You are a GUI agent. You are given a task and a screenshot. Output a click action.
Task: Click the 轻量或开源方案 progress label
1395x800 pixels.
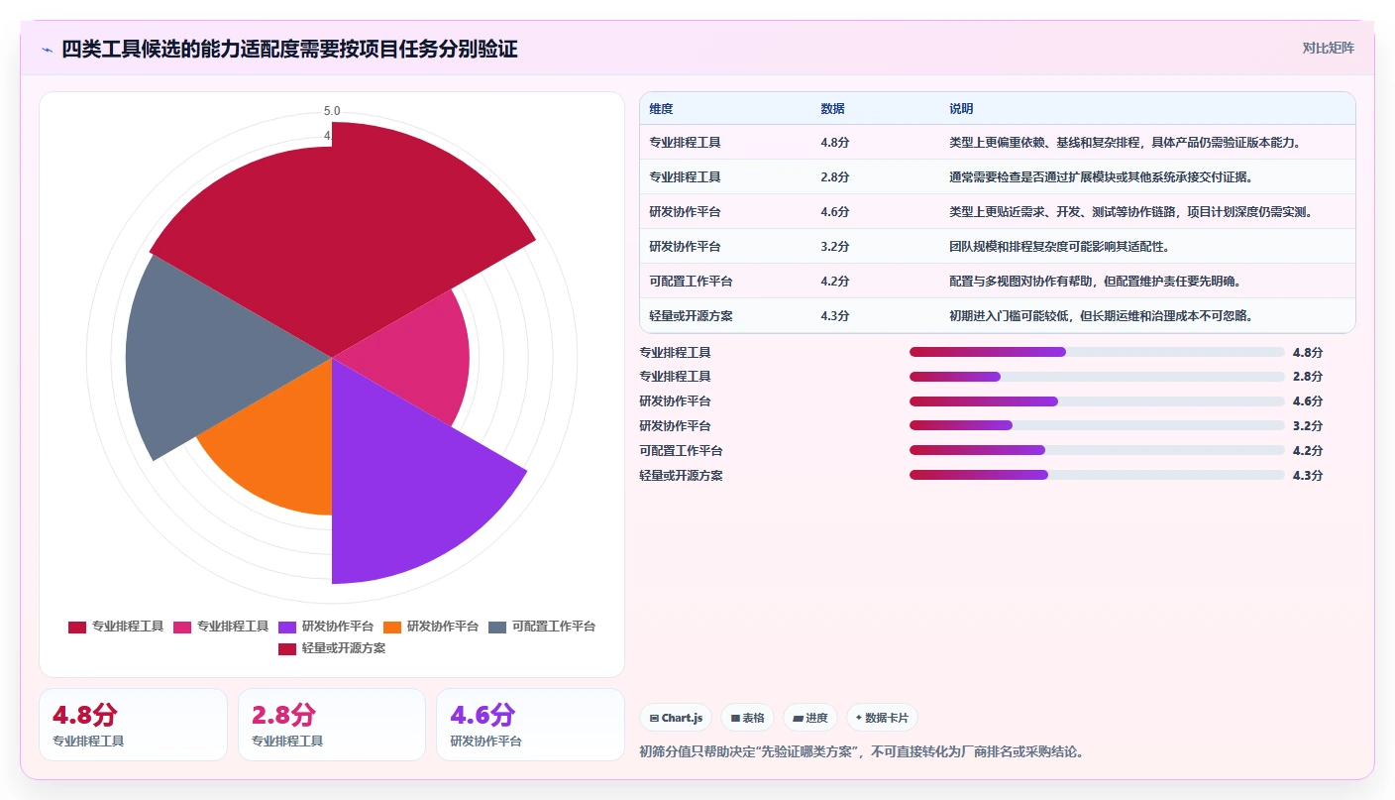(682, 475)
